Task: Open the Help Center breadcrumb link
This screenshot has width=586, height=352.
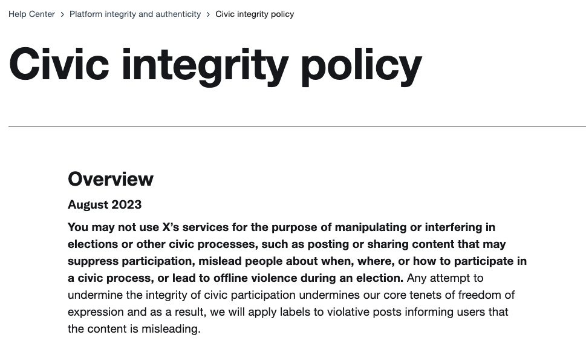Action: 31,14
